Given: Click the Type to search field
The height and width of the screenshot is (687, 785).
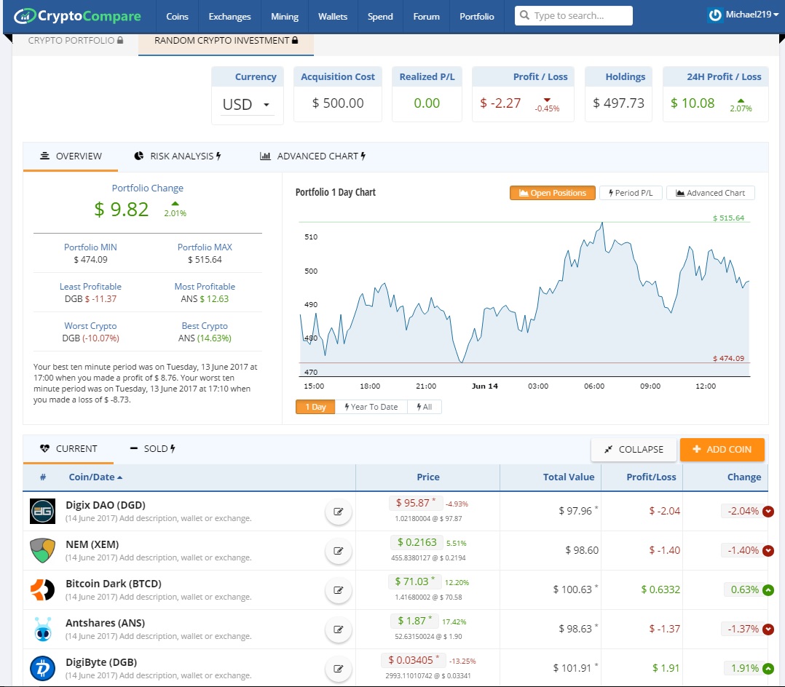Looking at the screenshot, I should coord(574,15).
